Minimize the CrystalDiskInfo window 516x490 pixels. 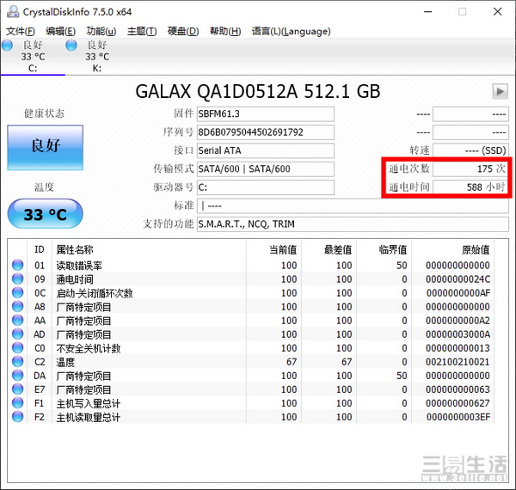click(x=427, y=12)
